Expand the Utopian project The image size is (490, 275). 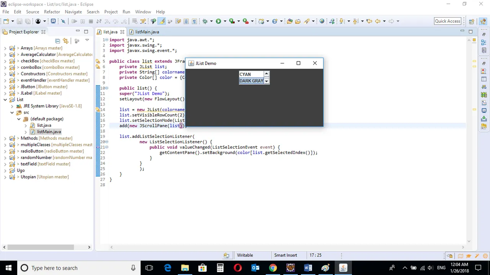[x=5, y=177]
